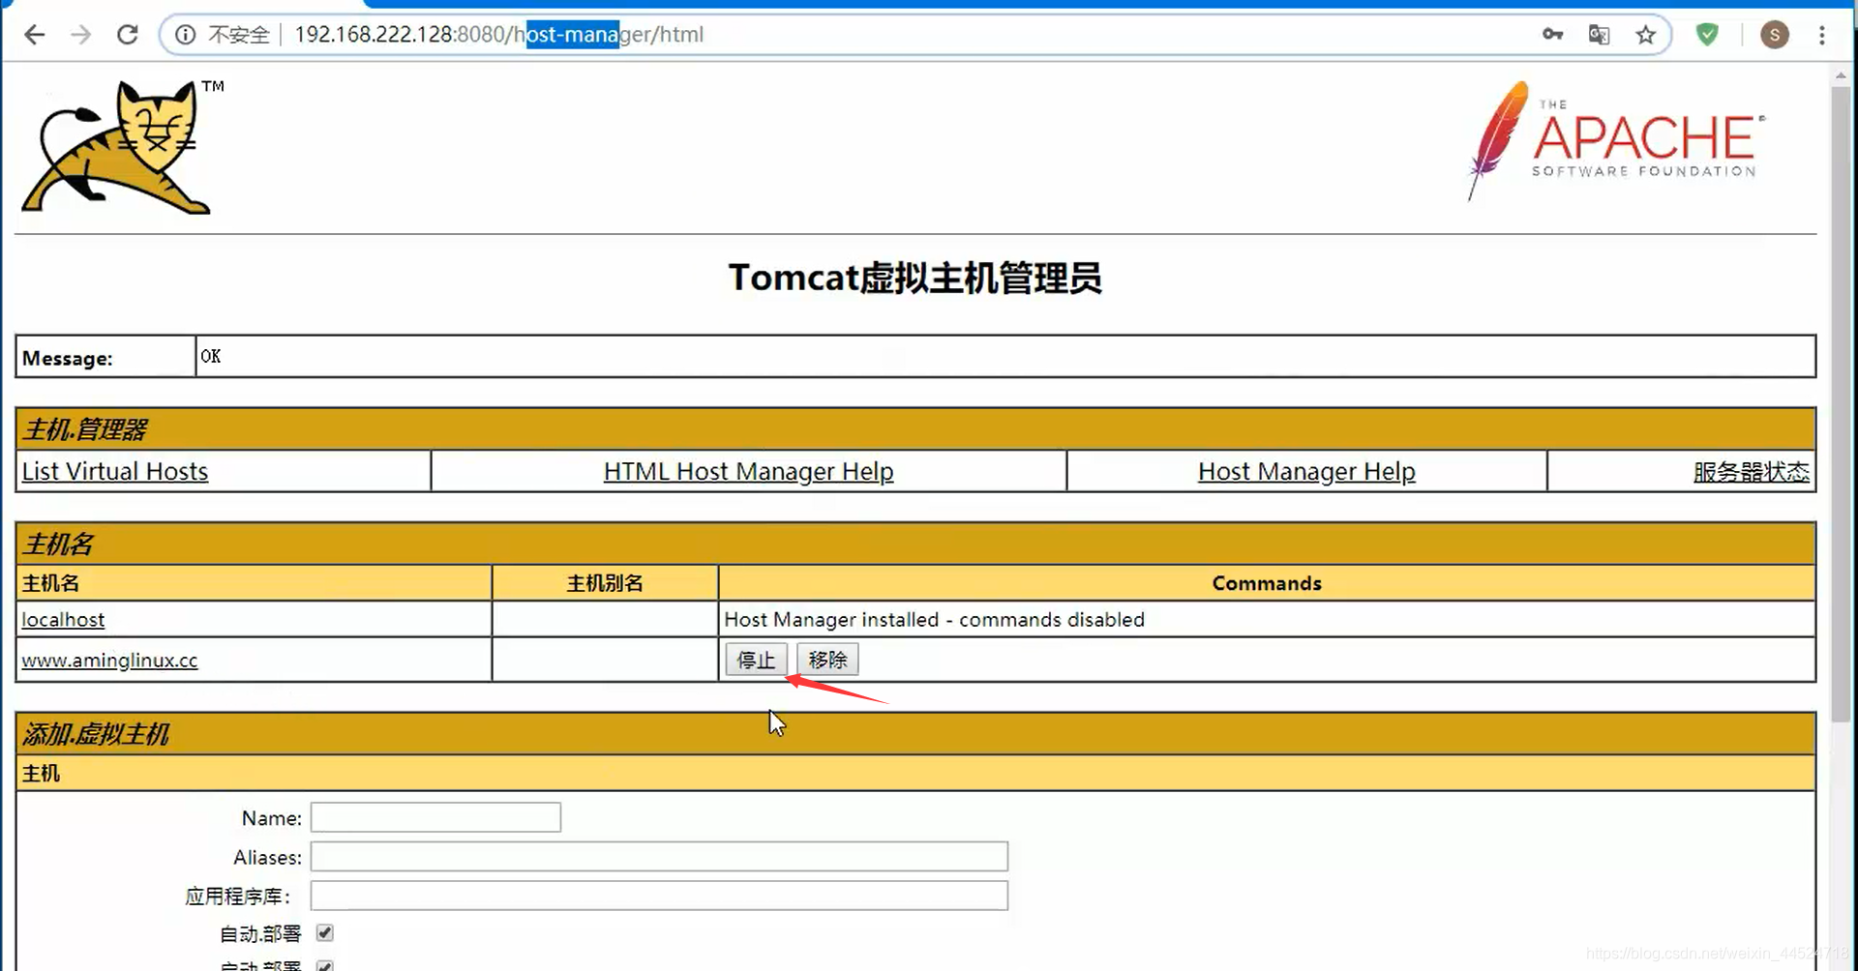Go back with the browser back arrow
The image size is (1858, 971).
(x=35, y=35)
